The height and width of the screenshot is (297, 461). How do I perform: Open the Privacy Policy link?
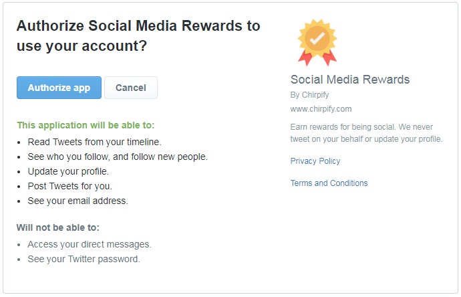tap(315, 161)
